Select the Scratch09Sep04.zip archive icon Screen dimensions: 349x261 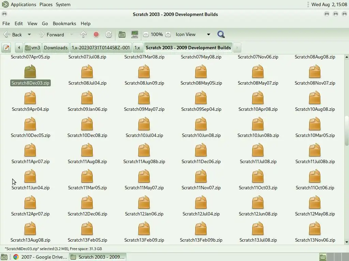[x=201, y=98]
